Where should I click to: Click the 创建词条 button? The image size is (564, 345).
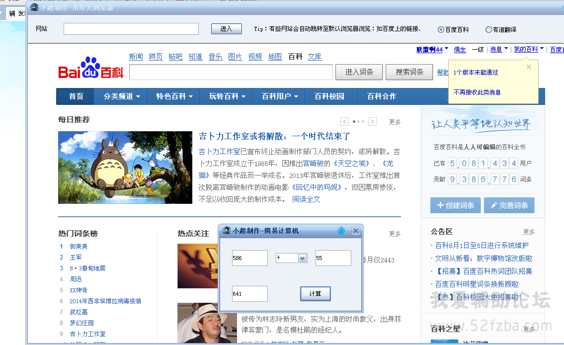click(x=455, y=205)
